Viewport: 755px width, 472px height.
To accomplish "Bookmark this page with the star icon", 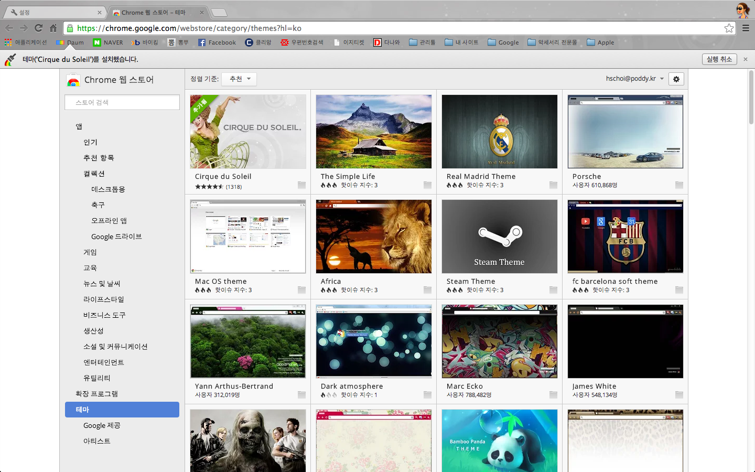I will pos(729,28).
